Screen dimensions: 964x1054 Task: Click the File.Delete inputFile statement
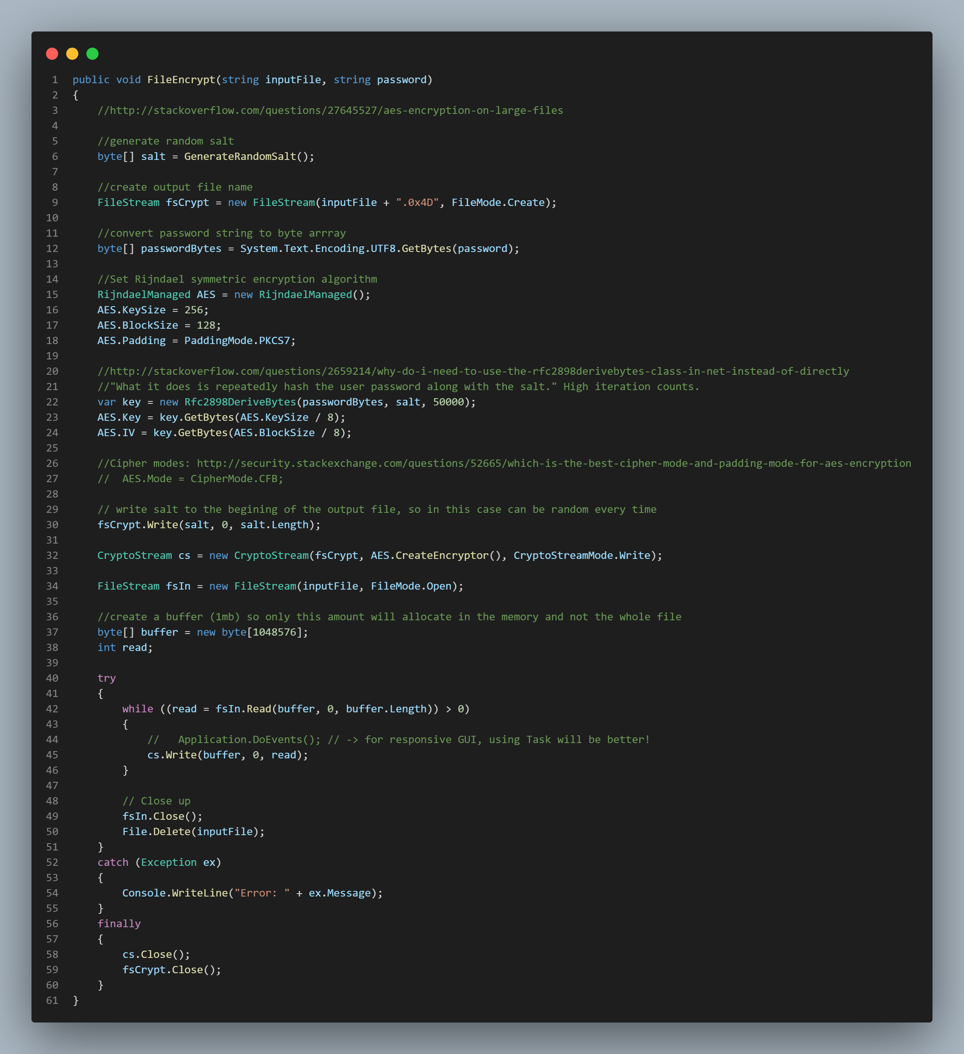pos(193,831)
